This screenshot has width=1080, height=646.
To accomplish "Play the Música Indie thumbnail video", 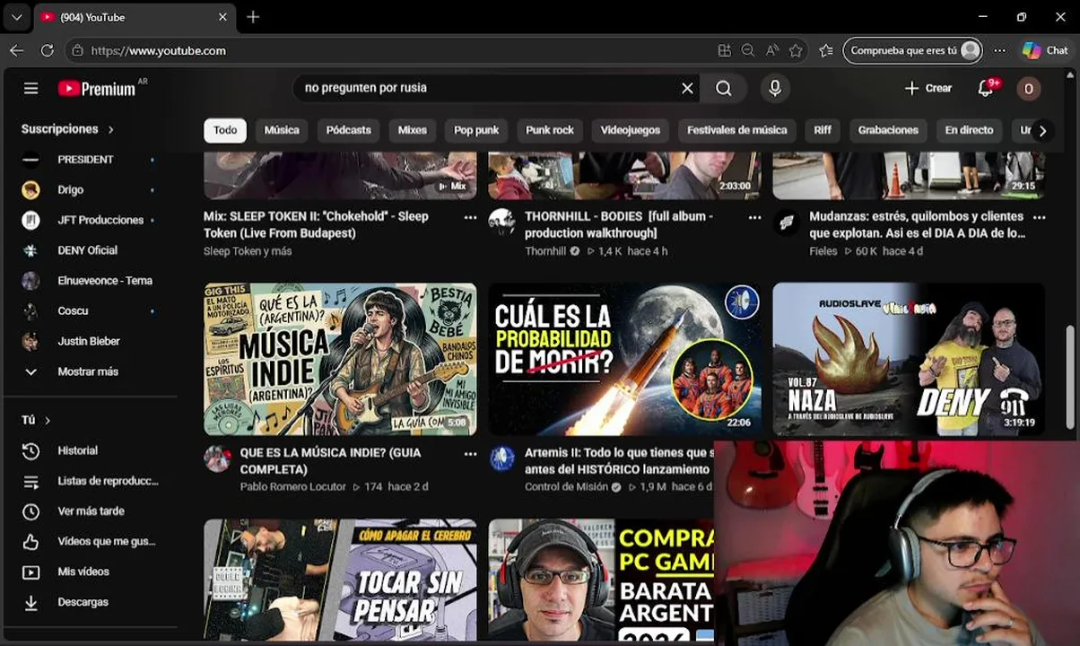I will (x=340, y=359).
